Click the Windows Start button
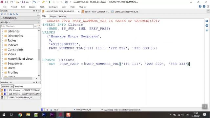The image size is (210, 118). pos(4,115)
